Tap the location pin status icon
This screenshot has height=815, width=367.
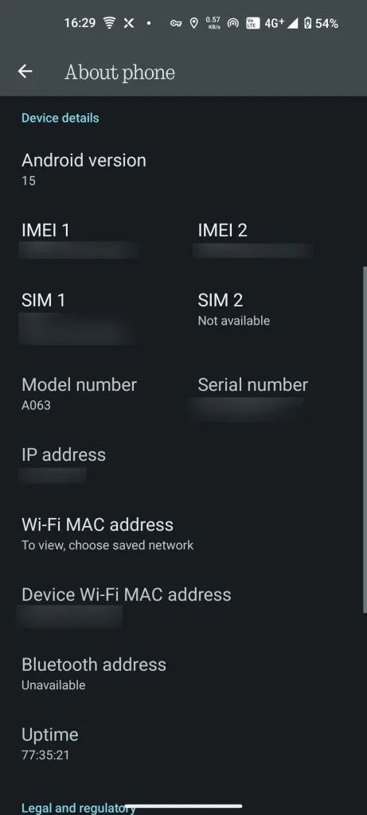pos(194,23)
